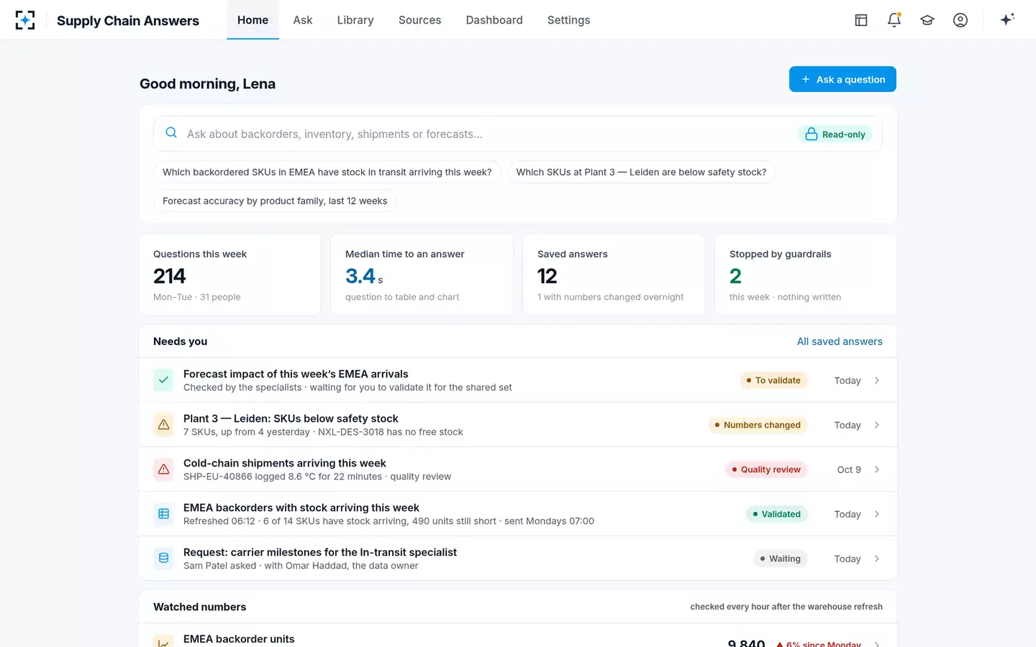Click the Supply Chain Answers logo icon
1036x647 pixels.
coord(25,20)
